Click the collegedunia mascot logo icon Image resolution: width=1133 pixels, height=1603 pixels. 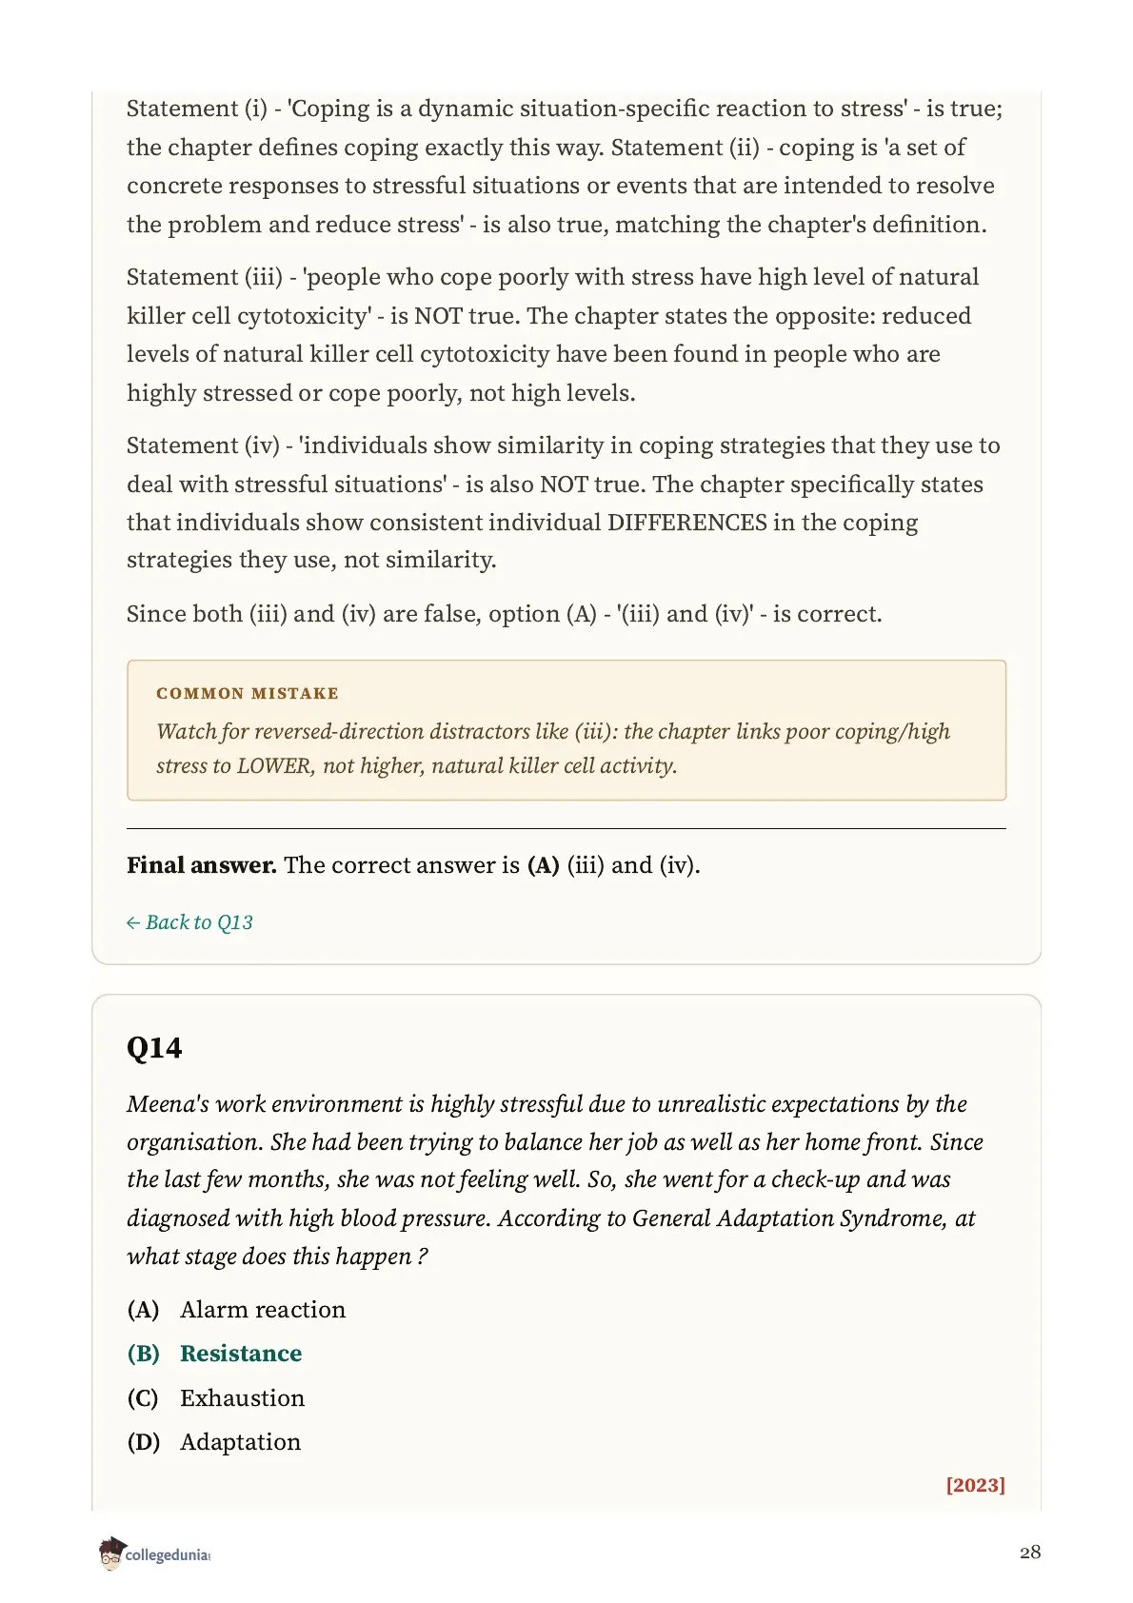point(111,1554)
